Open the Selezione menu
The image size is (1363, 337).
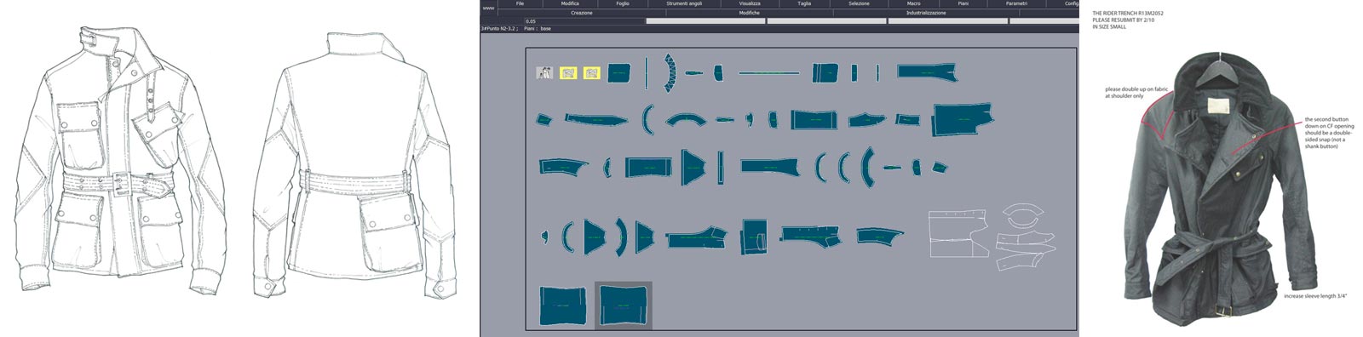(x=859, y=3)
